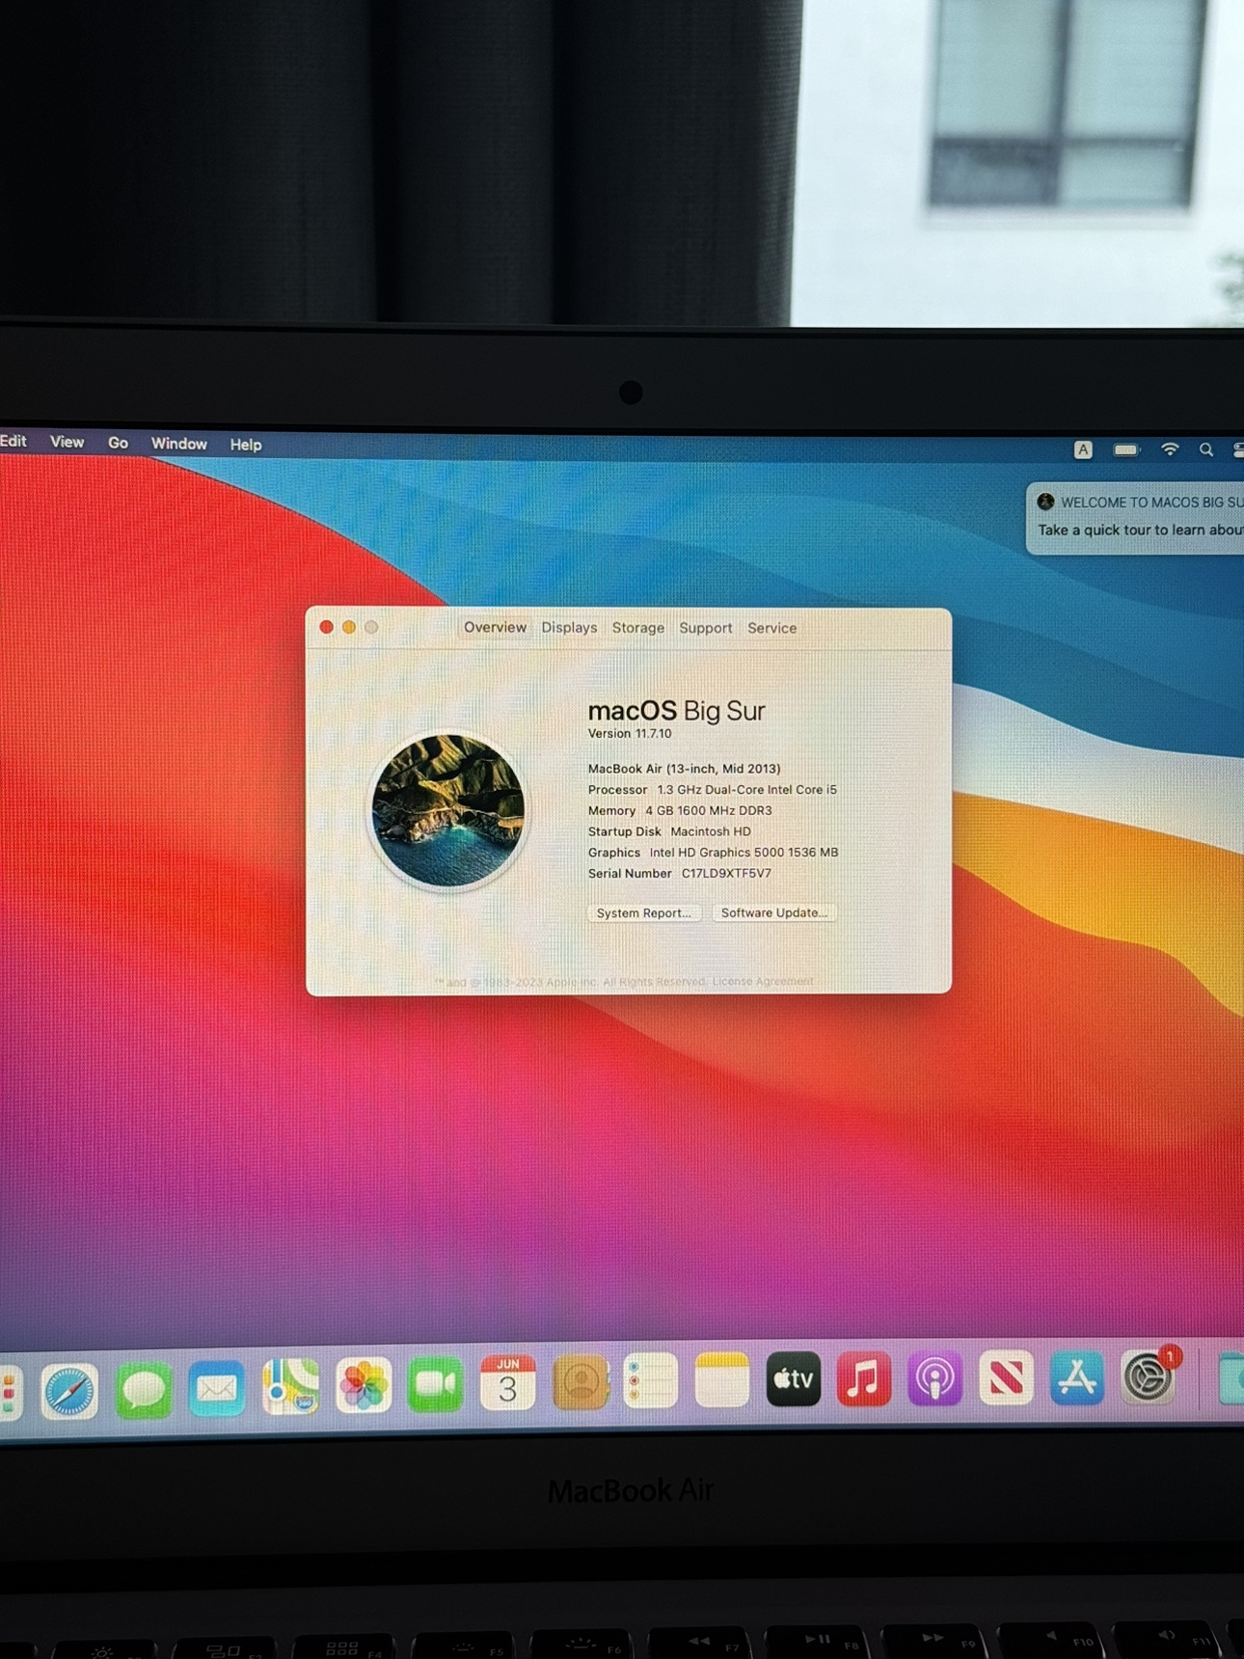Click the System Report button
The width and height of the screenshot is (1244, 1659).
643,913
